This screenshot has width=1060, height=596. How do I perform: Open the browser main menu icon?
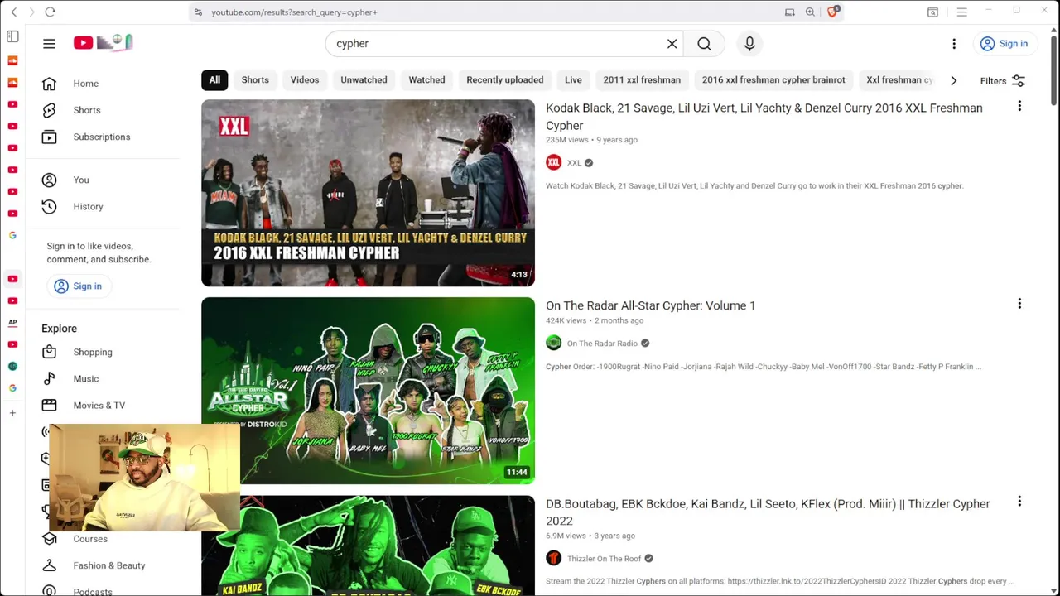point(961,12)
